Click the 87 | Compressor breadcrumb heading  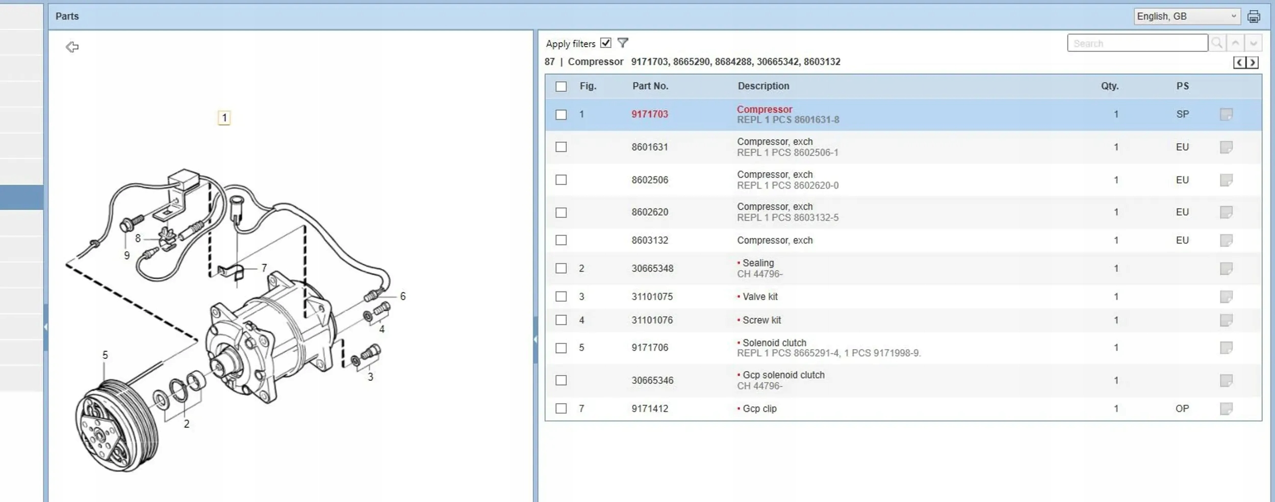(x=584, y=62)
